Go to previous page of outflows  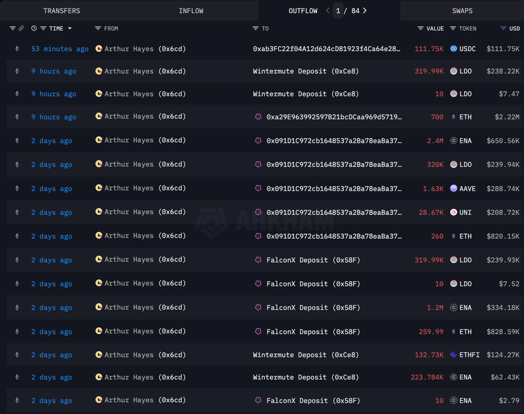tap(328, 10)
